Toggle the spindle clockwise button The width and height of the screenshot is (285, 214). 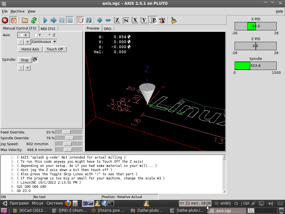click(35, 60)
